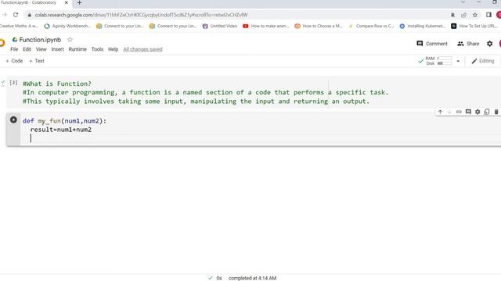
Task: Open the cell editor settings gear
Action: click(x=478, y=112)
